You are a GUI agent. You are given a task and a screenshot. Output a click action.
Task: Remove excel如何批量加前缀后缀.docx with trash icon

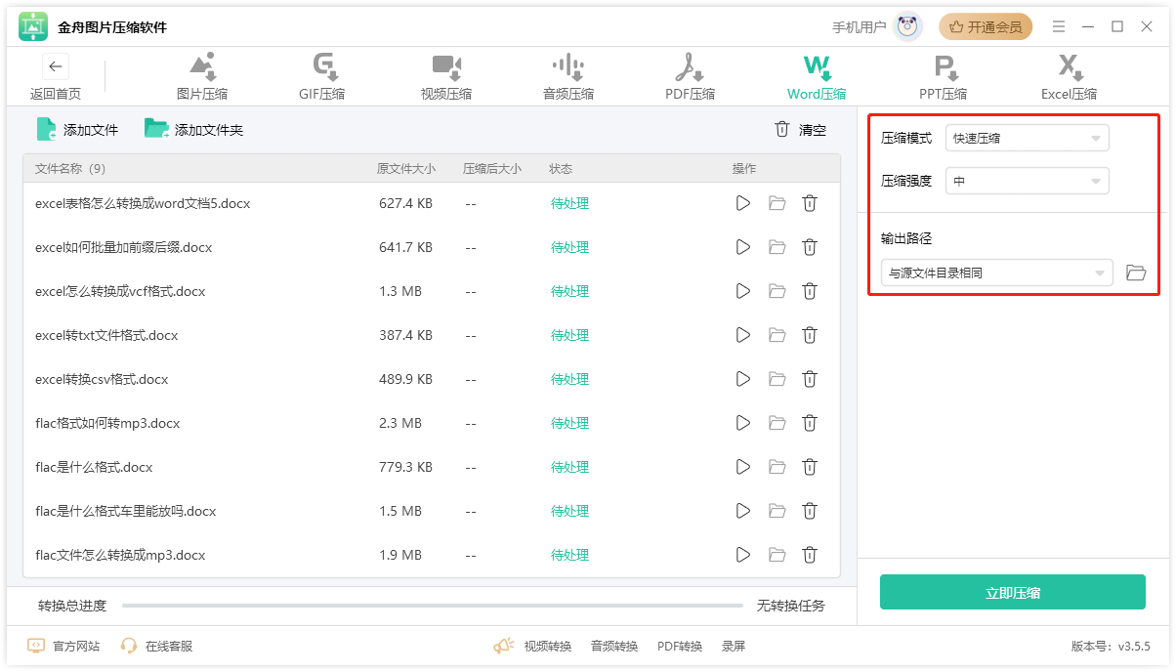(810, 247)
